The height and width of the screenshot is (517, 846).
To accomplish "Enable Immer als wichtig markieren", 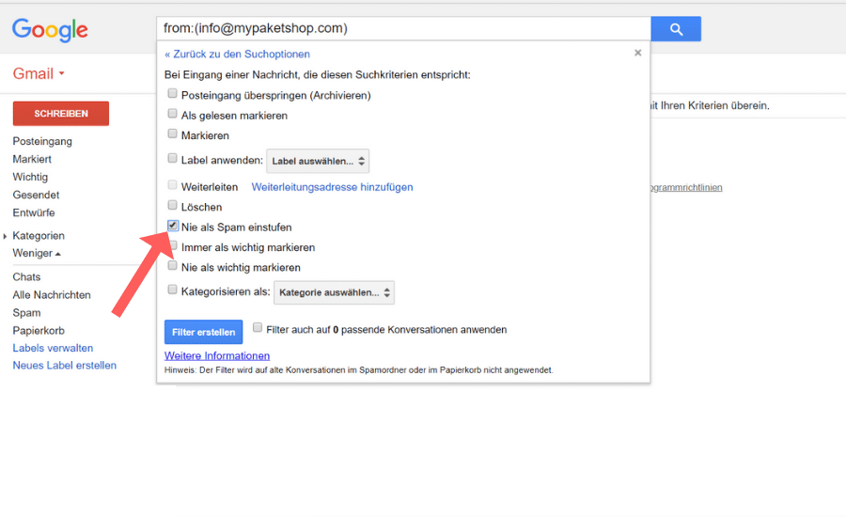I will [x=172, y=246].
